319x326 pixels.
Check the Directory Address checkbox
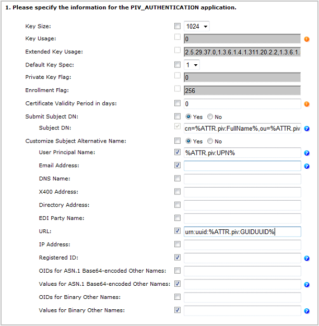tap(178, 205)
